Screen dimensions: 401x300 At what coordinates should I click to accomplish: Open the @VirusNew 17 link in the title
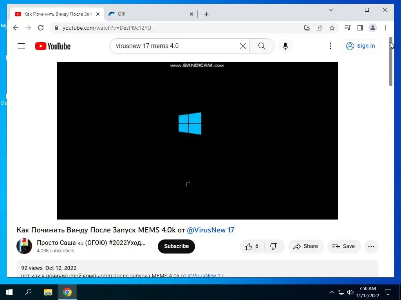coord(210,230)
